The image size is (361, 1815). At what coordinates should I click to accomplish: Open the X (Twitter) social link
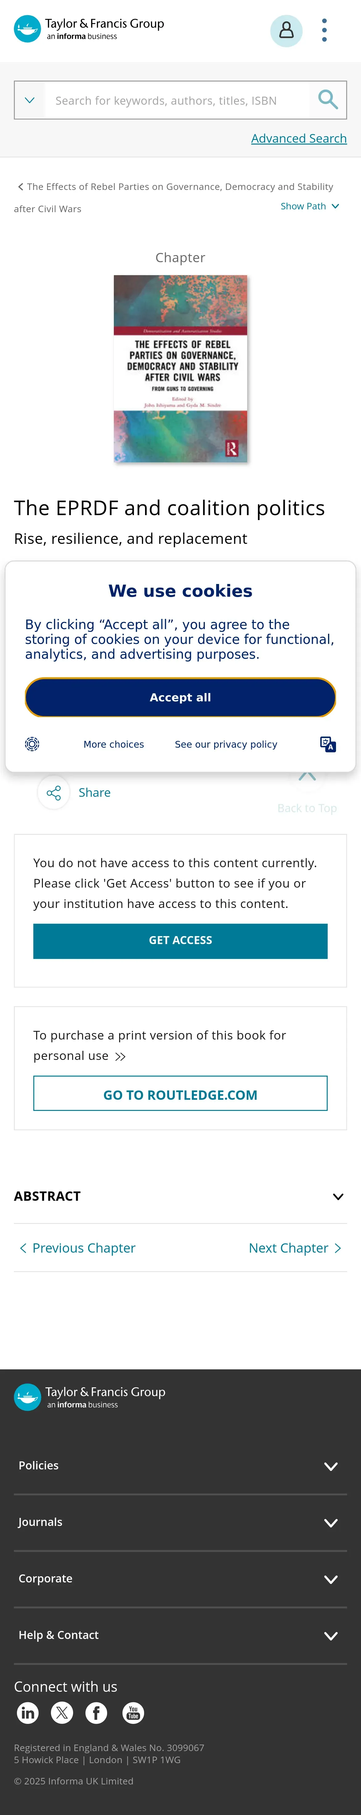pos(62,1712)
